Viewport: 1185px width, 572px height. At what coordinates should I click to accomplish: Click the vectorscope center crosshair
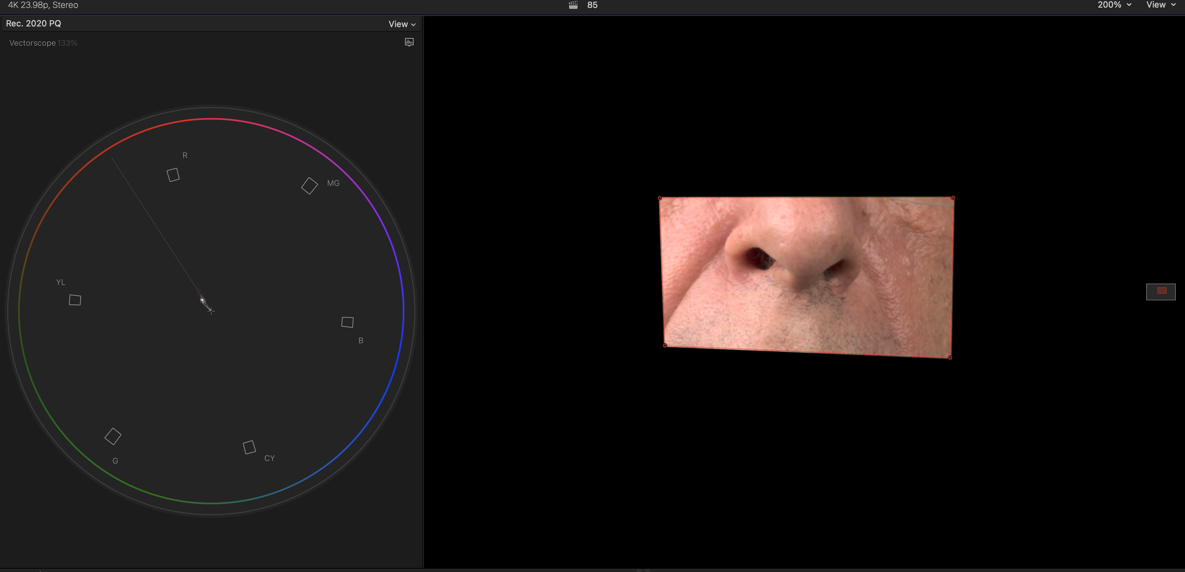pyautogui.click(x=211, y=311)
